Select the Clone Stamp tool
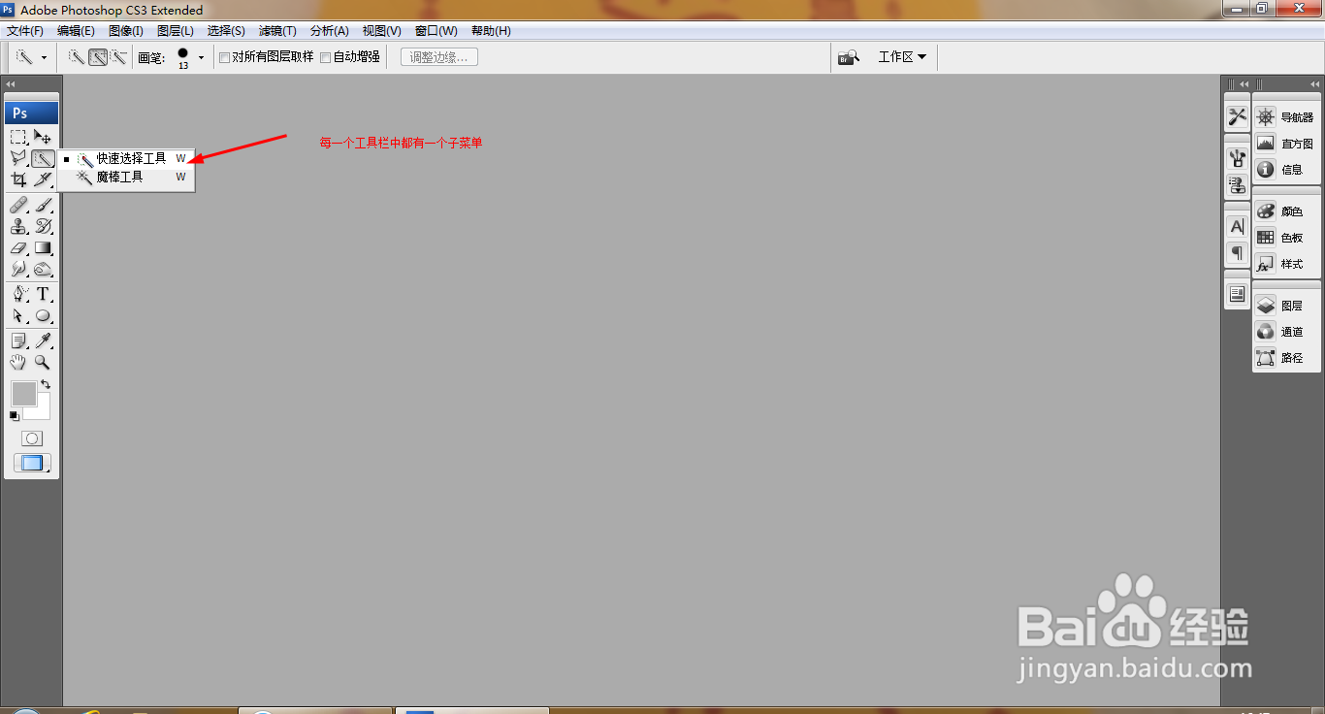The width and height of the screenshot is (1325, 714). click(18, 227)
